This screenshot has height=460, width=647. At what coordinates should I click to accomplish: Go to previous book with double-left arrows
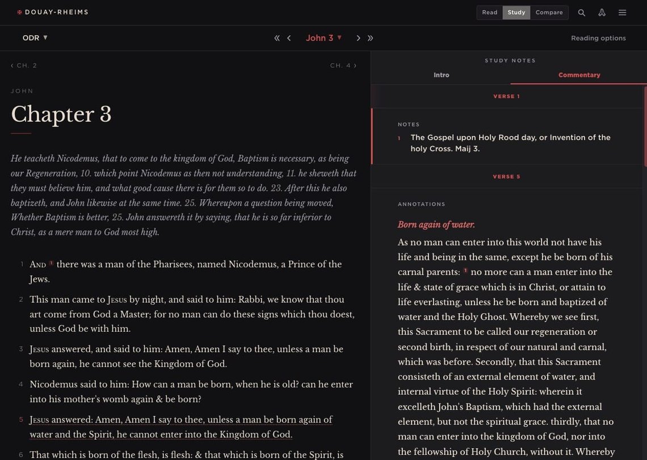277,38
